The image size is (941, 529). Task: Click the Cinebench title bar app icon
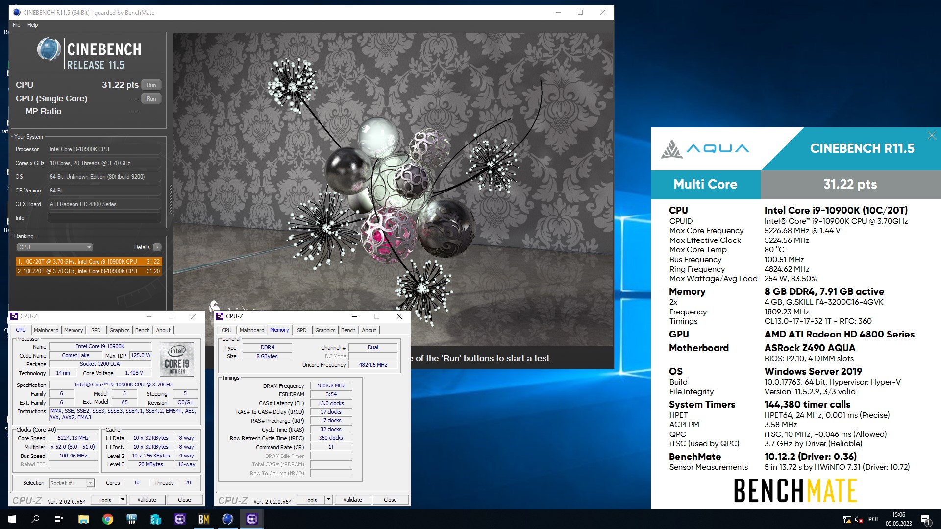pos(17,12)
